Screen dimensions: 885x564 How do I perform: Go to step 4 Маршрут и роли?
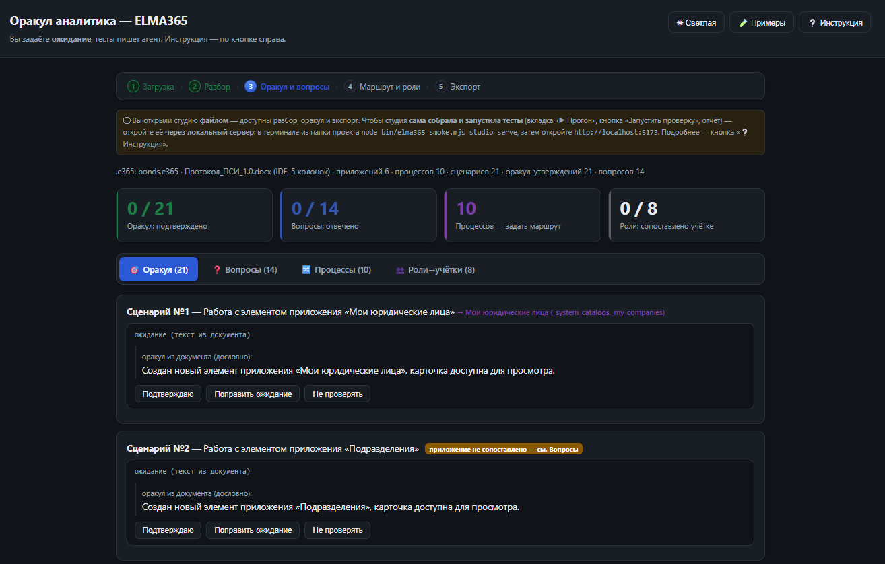(x=382, y=87)
